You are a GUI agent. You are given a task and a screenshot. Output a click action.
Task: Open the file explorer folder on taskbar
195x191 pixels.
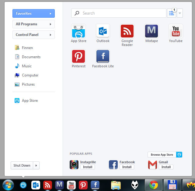[x=116, y=185]
